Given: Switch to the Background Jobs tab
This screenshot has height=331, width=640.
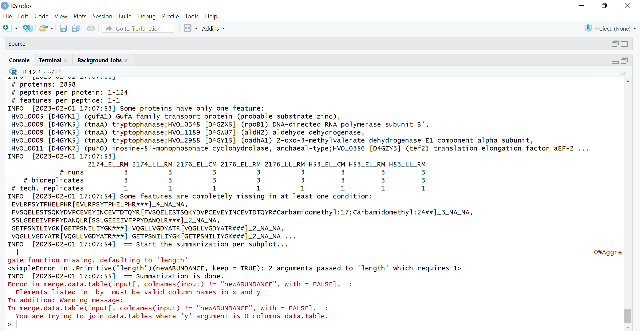Looking at the screenshot, I should coord(99,60).
